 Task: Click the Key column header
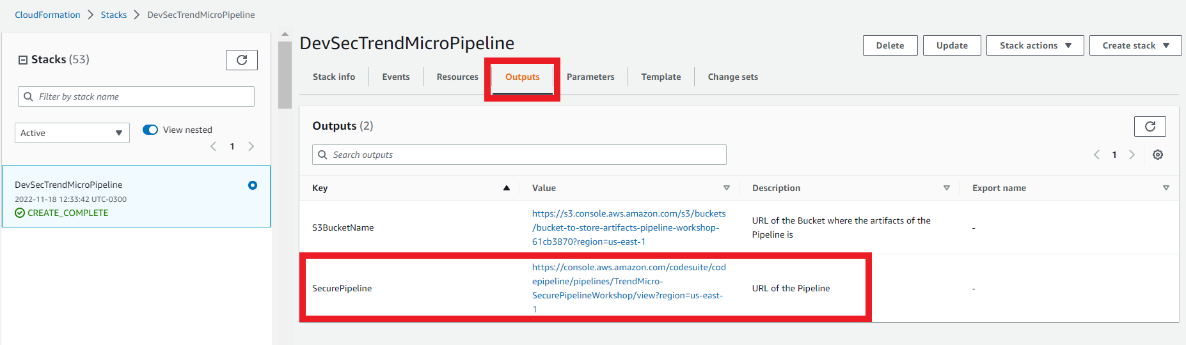pos(320,188)
